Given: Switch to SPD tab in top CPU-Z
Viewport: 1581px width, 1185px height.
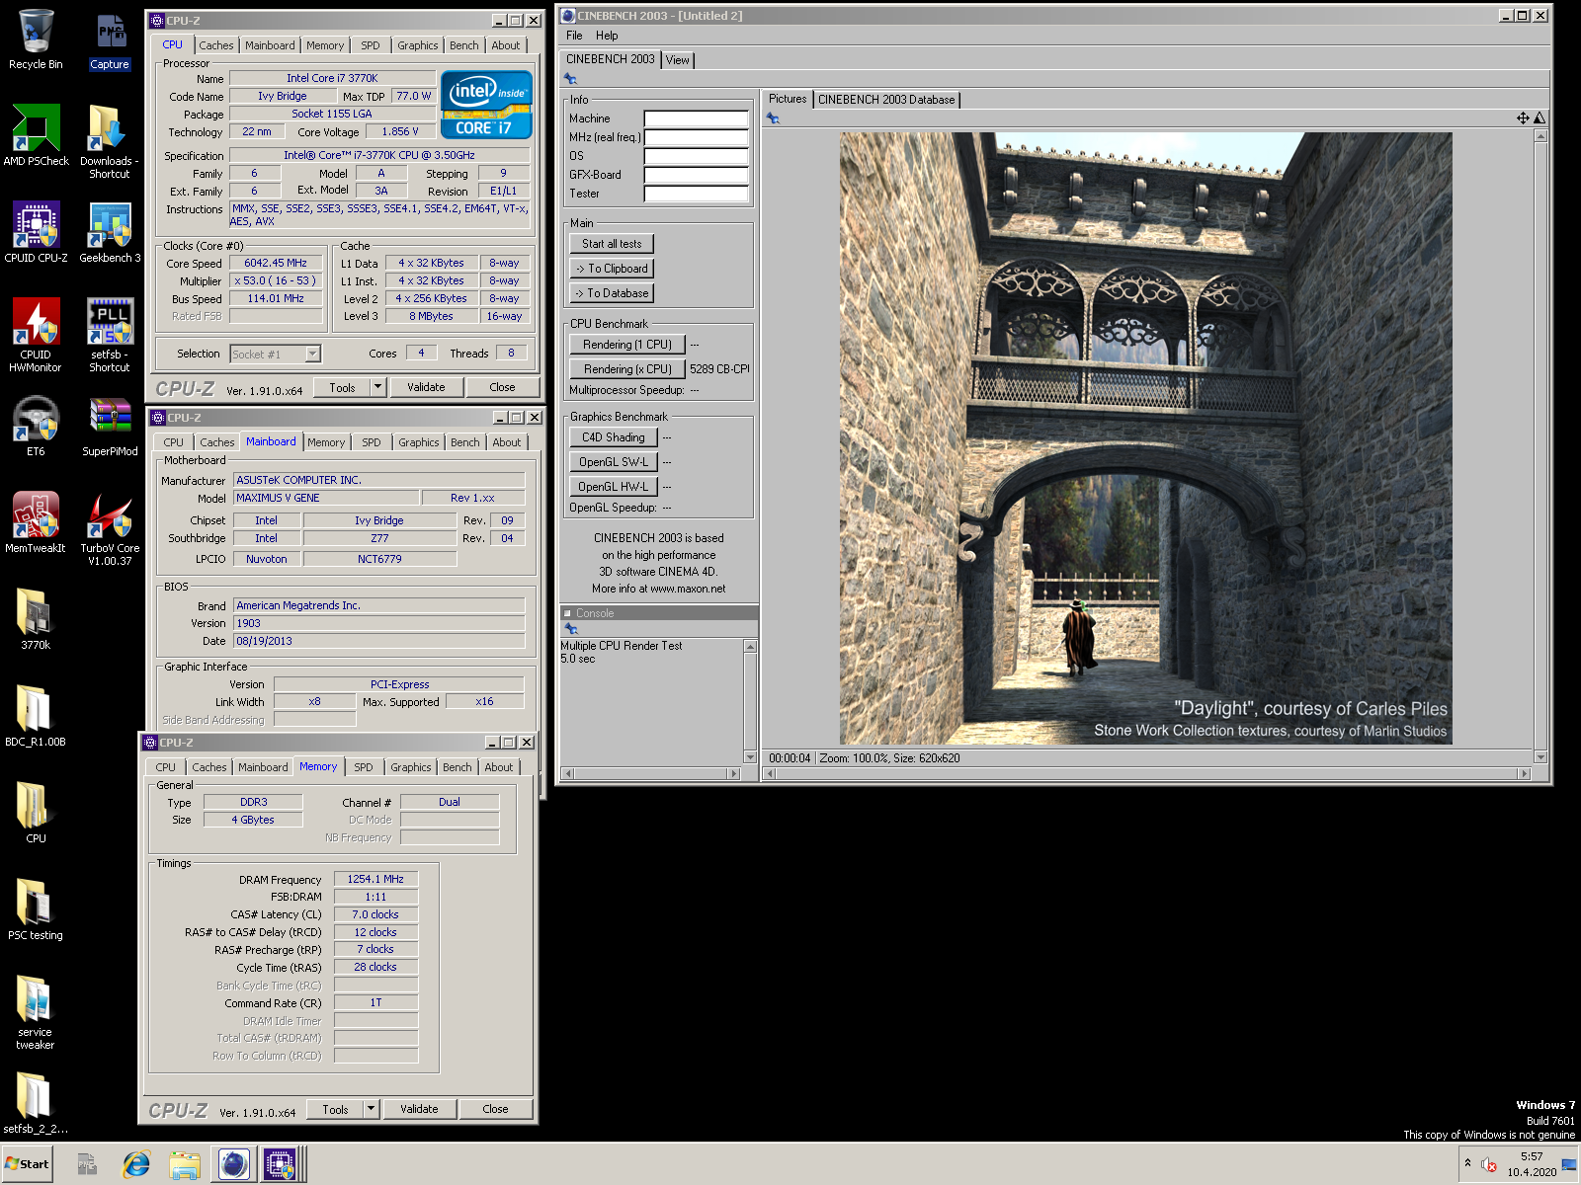Looking at the screenshot, I should (370, 45).
